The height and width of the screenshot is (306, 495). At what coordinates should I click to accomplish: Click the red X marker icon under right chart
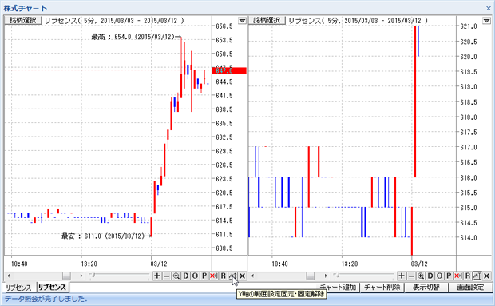[458, 276]
